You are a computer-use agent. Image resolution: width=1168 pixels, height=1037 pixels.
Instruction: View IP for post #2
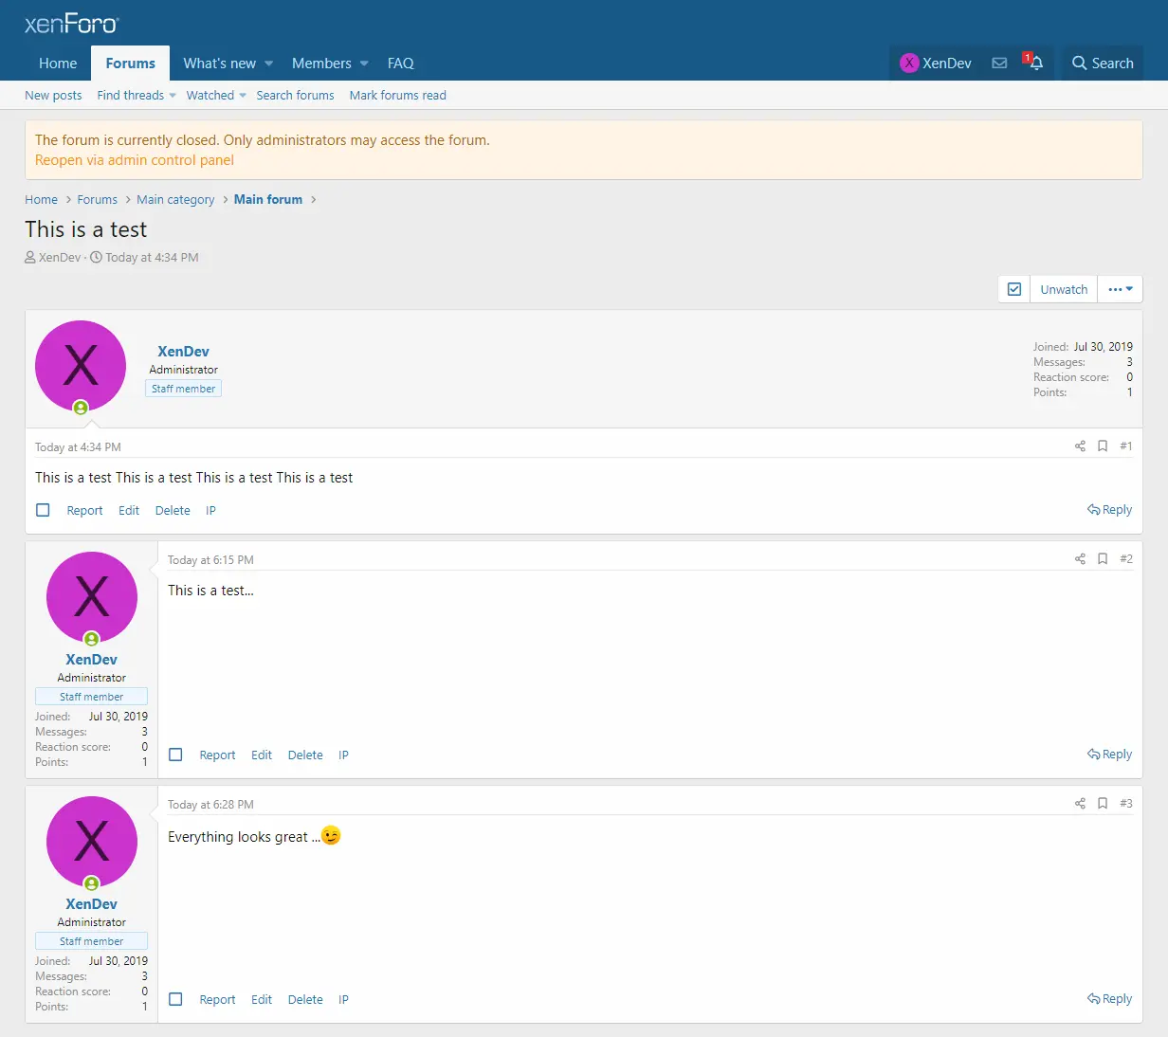(x=343, y=755)
